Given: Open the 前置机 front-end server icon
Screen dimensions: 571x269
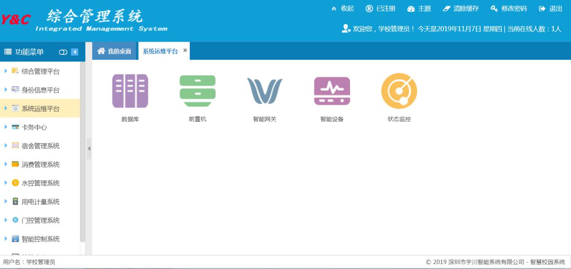Looking at the screenshot, I should coord(198,91).
